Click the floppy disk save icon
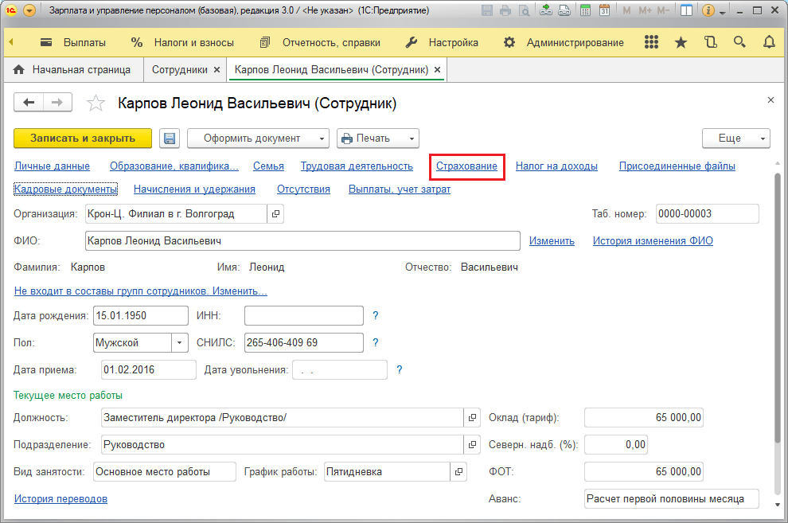This screenshot has width=788, height=523. [x=170, y=139]
